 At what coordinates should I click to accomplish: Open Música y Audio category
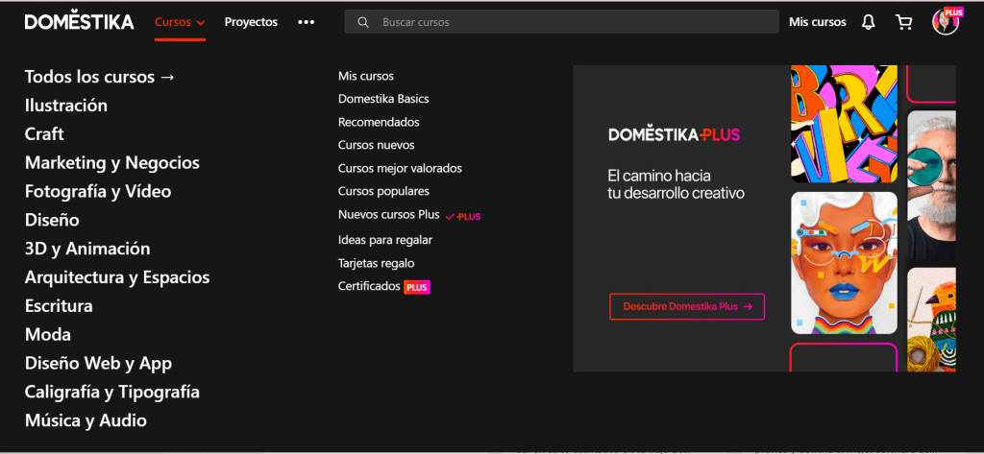[x=86, y=420]
